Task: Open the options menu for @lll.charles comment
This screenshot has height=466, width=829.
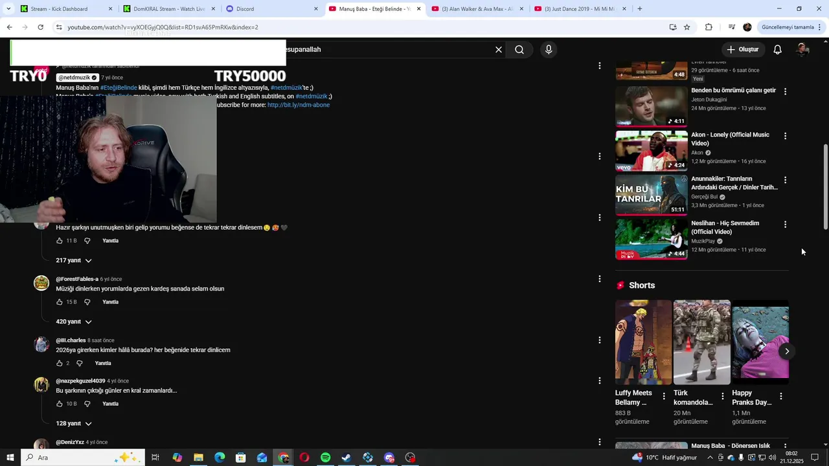Action: (x=599, y=340)
